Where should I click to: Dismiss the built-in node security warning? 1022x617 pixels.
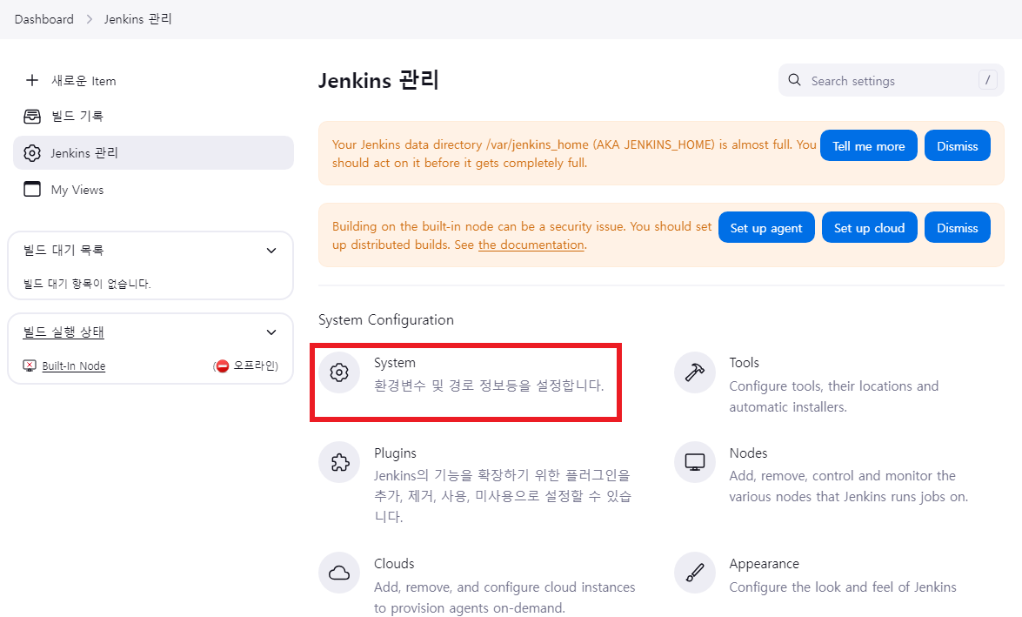click(x=958, y=227)
